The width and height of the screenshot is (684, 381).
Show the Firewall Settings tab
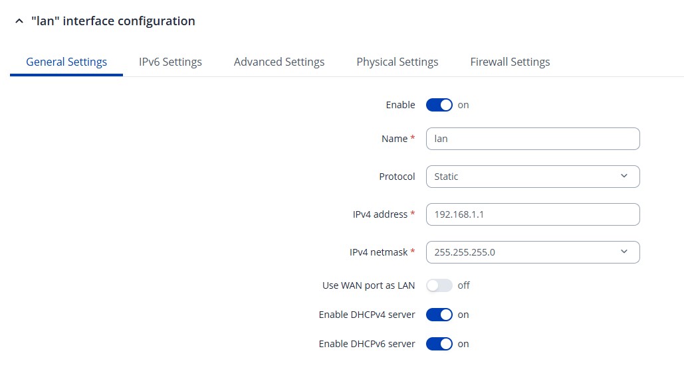[x=510, y=62]
